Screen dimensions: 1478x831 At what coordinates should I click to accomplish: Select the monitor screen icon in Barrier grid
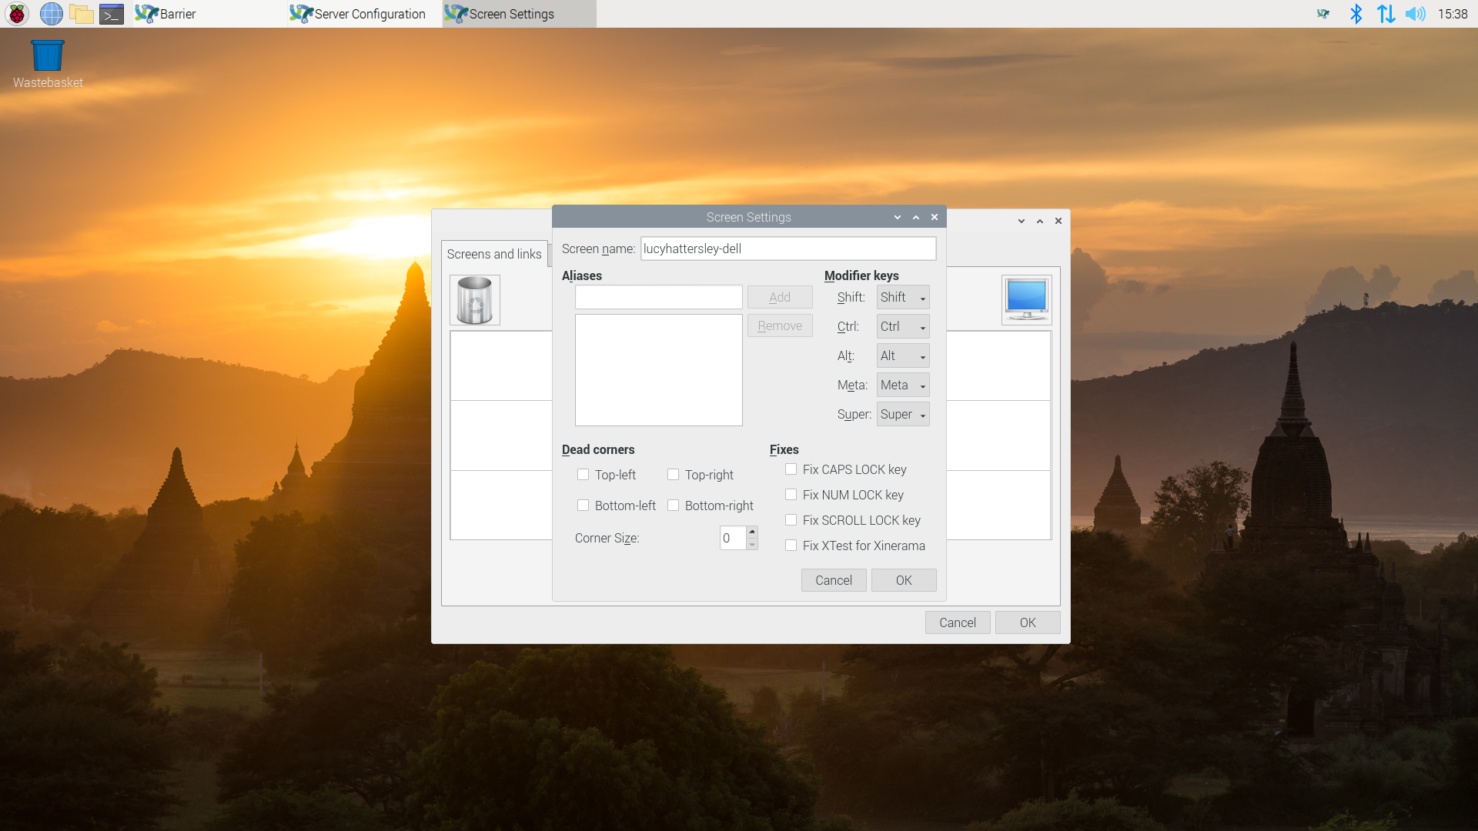[1026, 299]
